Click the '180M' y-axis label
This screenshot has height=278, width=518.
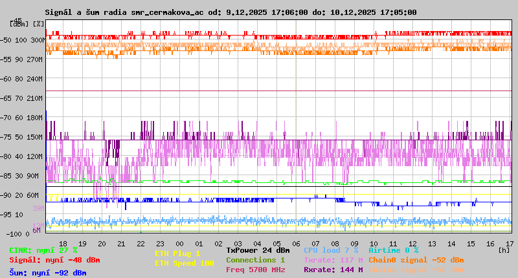[x=36, y=118]
